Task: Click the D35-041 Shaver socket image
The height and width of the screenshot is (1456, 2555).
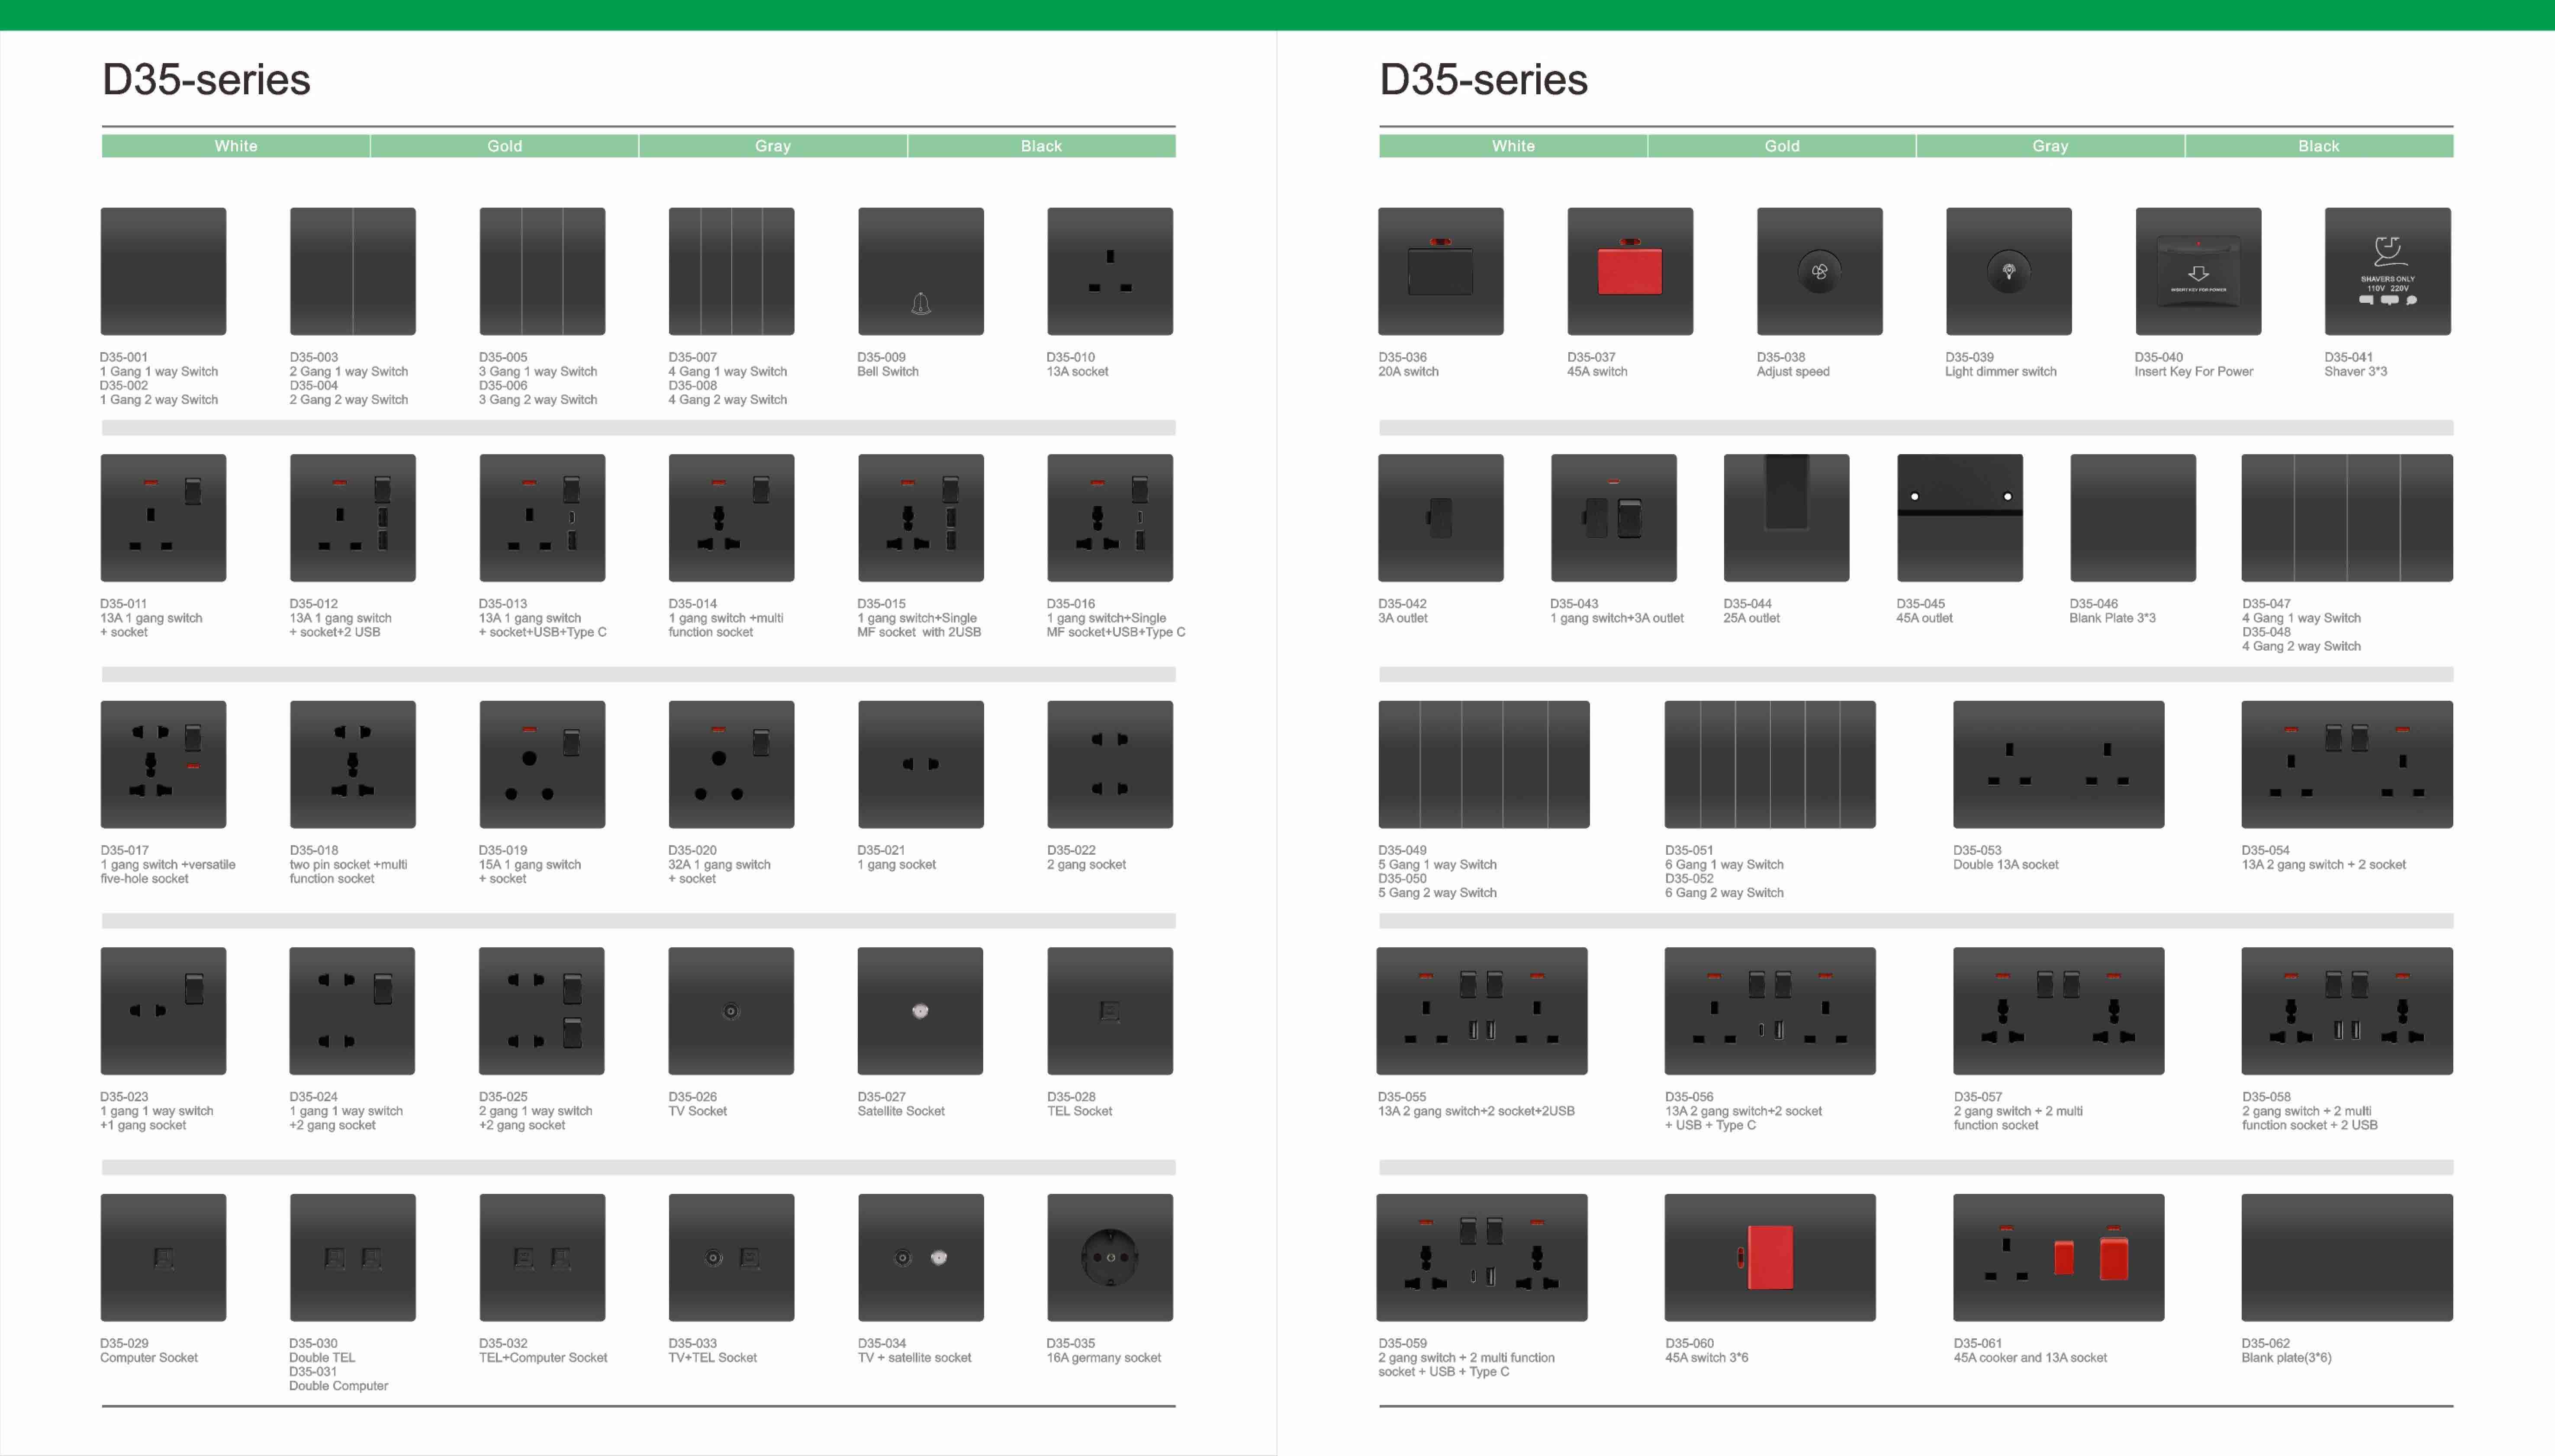Action: pyautogui.click(x=2388, y=271)
